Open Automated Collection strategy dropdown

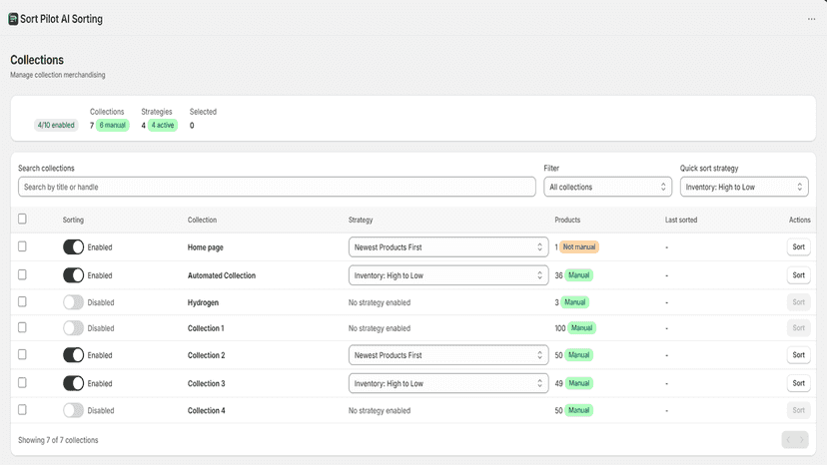point(448,275)
